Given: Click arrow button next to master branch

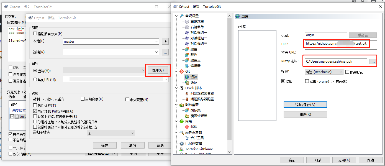Looking at the screenshot, I should pos(165,41).
